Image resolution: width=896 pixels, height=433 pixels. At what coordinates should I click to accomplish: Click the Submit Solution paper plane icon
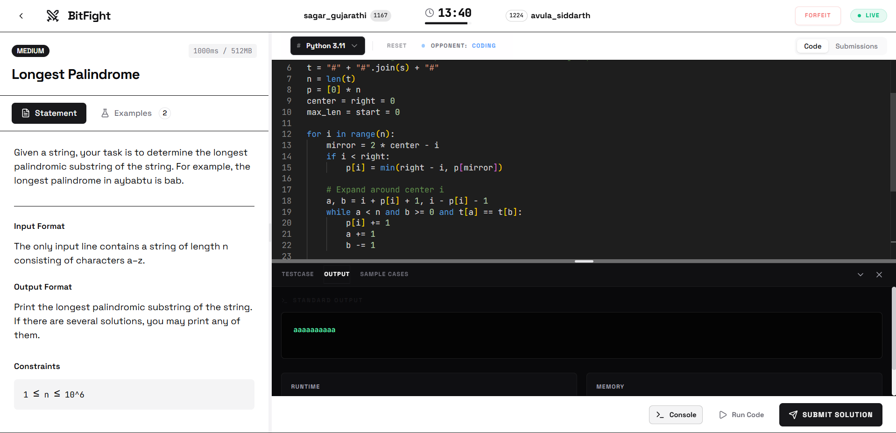coord(793,415)
